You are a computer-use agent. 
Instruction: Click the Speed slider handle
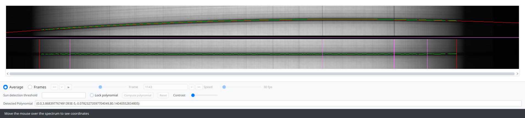point(224,87)
